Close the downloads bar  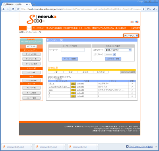[156, 147]
